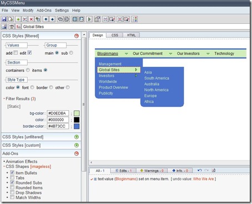Screen dimensions: 252x204
Task: Click the collapse all minus-box icon
Action: pyautogui.click(x=82, y=19)
